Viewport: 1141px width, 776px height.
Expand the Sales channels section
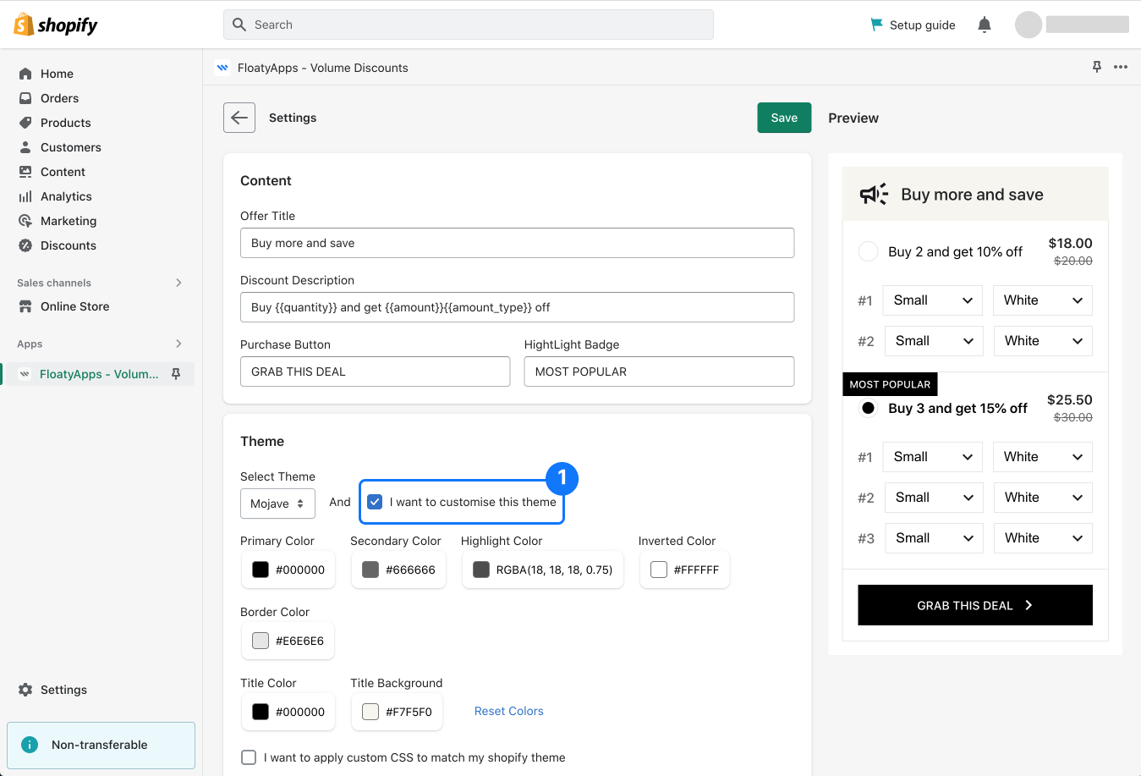coord(178,283)
